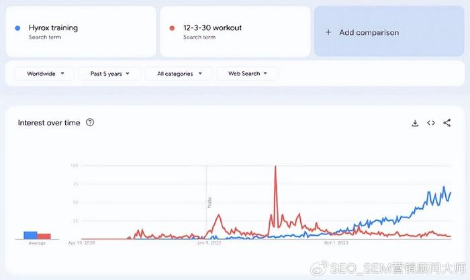Click the red peak at value 100
The height and width of the screenshot is (280, 470).
[x=275, y=167]
